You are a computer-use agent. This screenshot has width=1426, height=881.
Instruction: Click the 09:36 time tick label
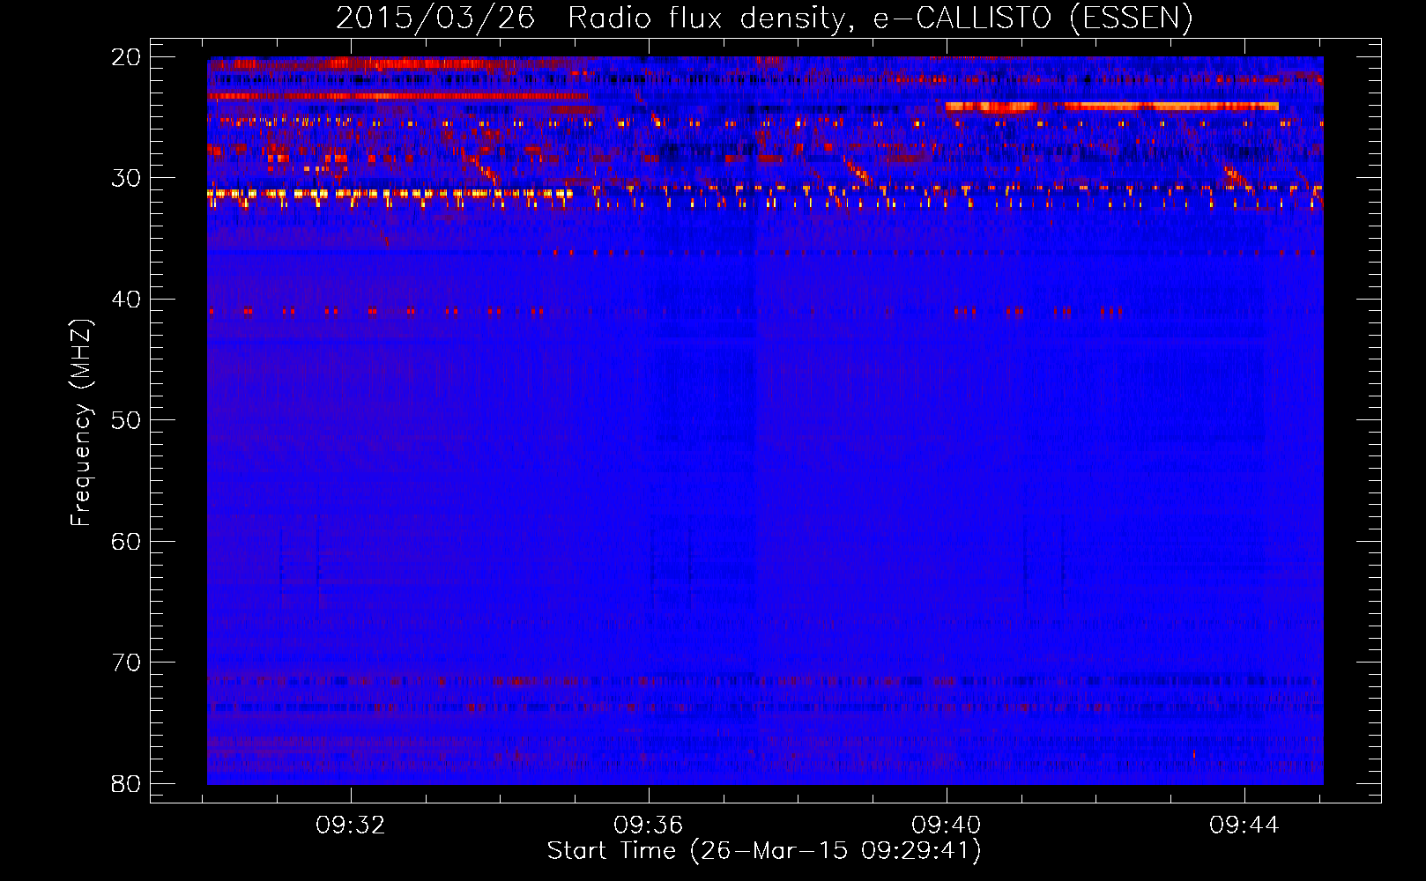pyautogui.click(x=649, y=825)
